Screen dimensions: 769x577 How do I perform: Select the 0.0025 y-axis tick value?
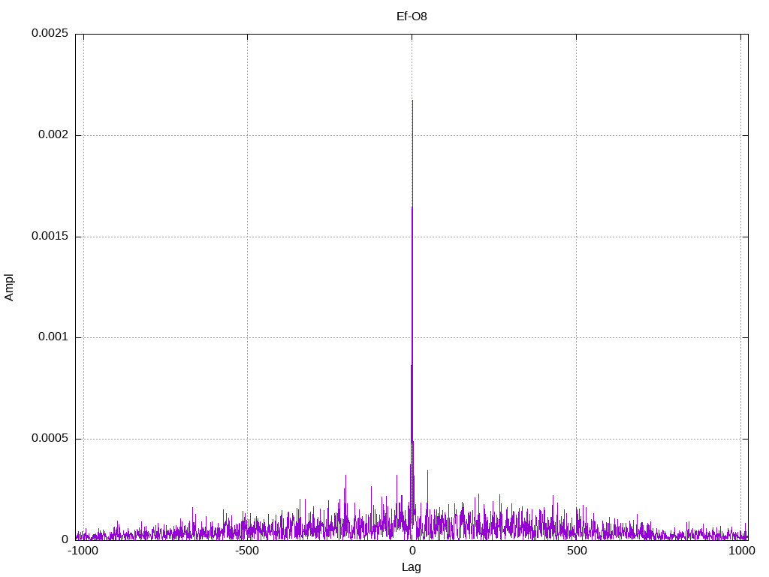coord(50,33)
